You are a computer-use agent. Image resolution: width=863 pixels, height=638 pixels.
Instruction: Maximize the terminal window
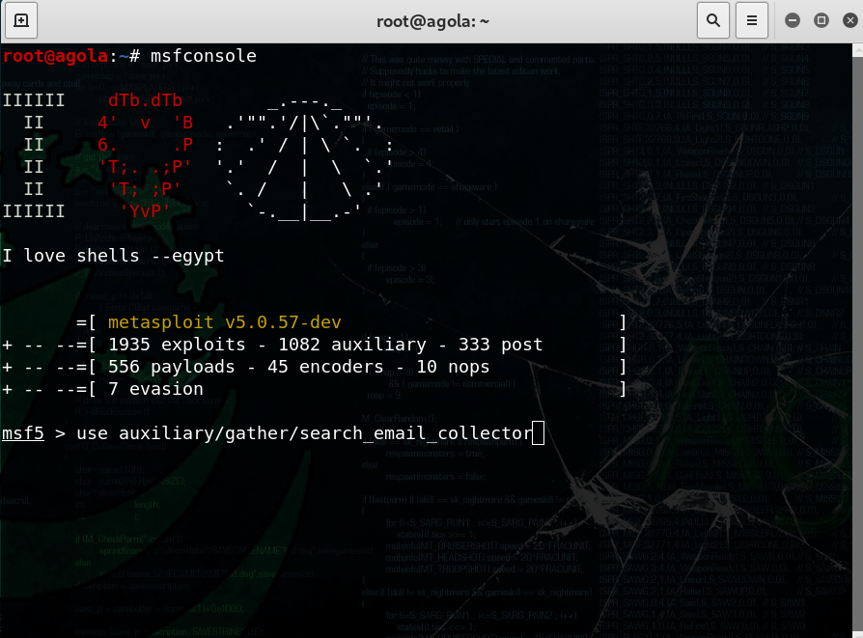point(821,21)
